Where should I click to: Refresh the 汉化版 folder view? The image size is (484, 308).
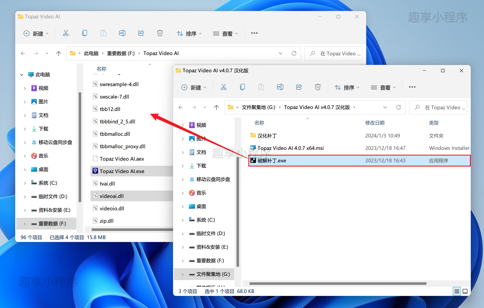coord(399,107)
